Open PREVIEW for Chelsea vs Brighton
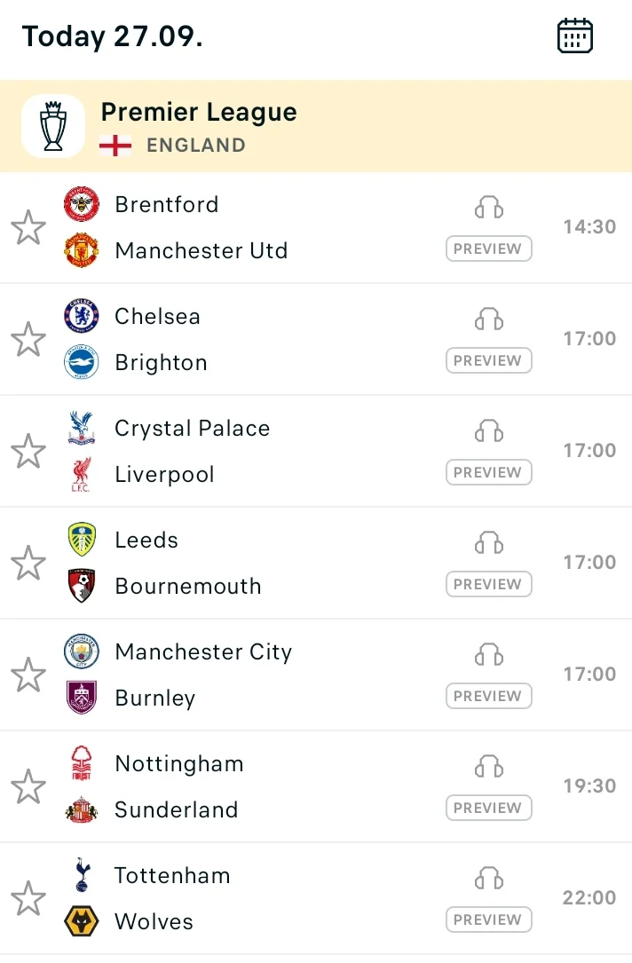Image resolution: width=632 pixels, height=963 pixels. coord(489,360)
